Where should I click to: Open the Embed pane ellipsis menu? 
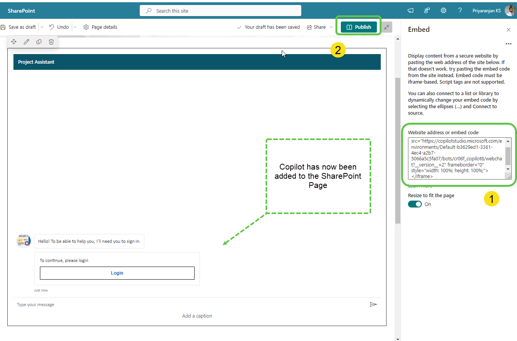point(508,44)
